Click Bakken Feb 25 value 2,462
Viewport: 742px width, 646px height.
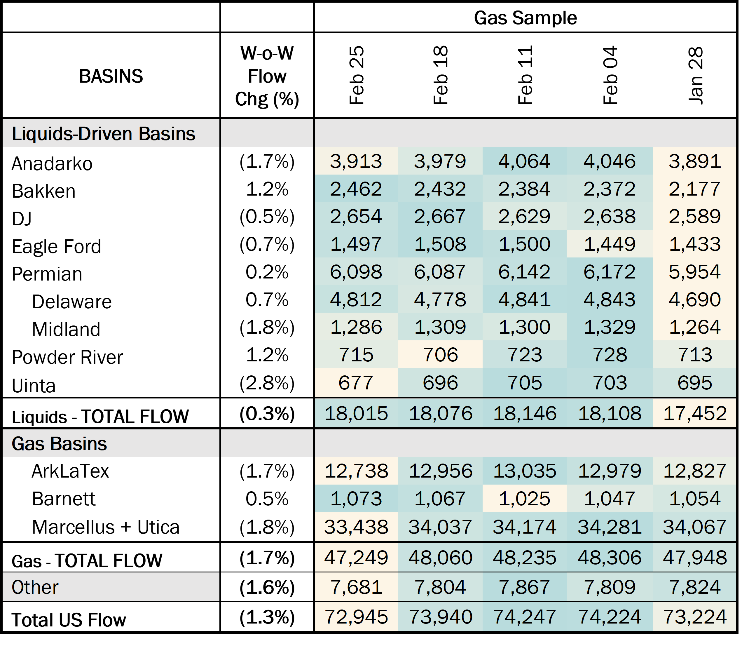[356, 189]
